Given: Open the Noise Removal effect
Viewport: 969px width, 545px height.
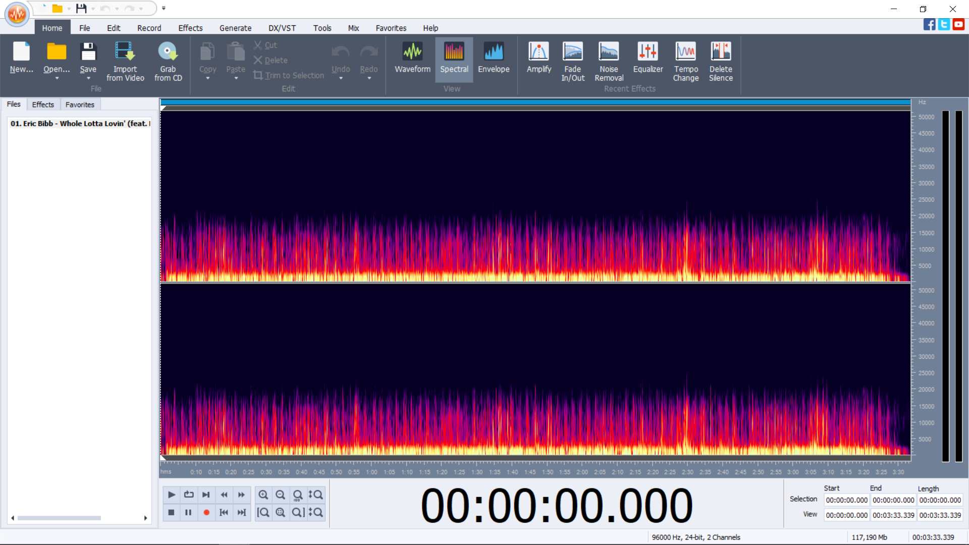Looking at the screenshot, I should [x=609, y=62].
